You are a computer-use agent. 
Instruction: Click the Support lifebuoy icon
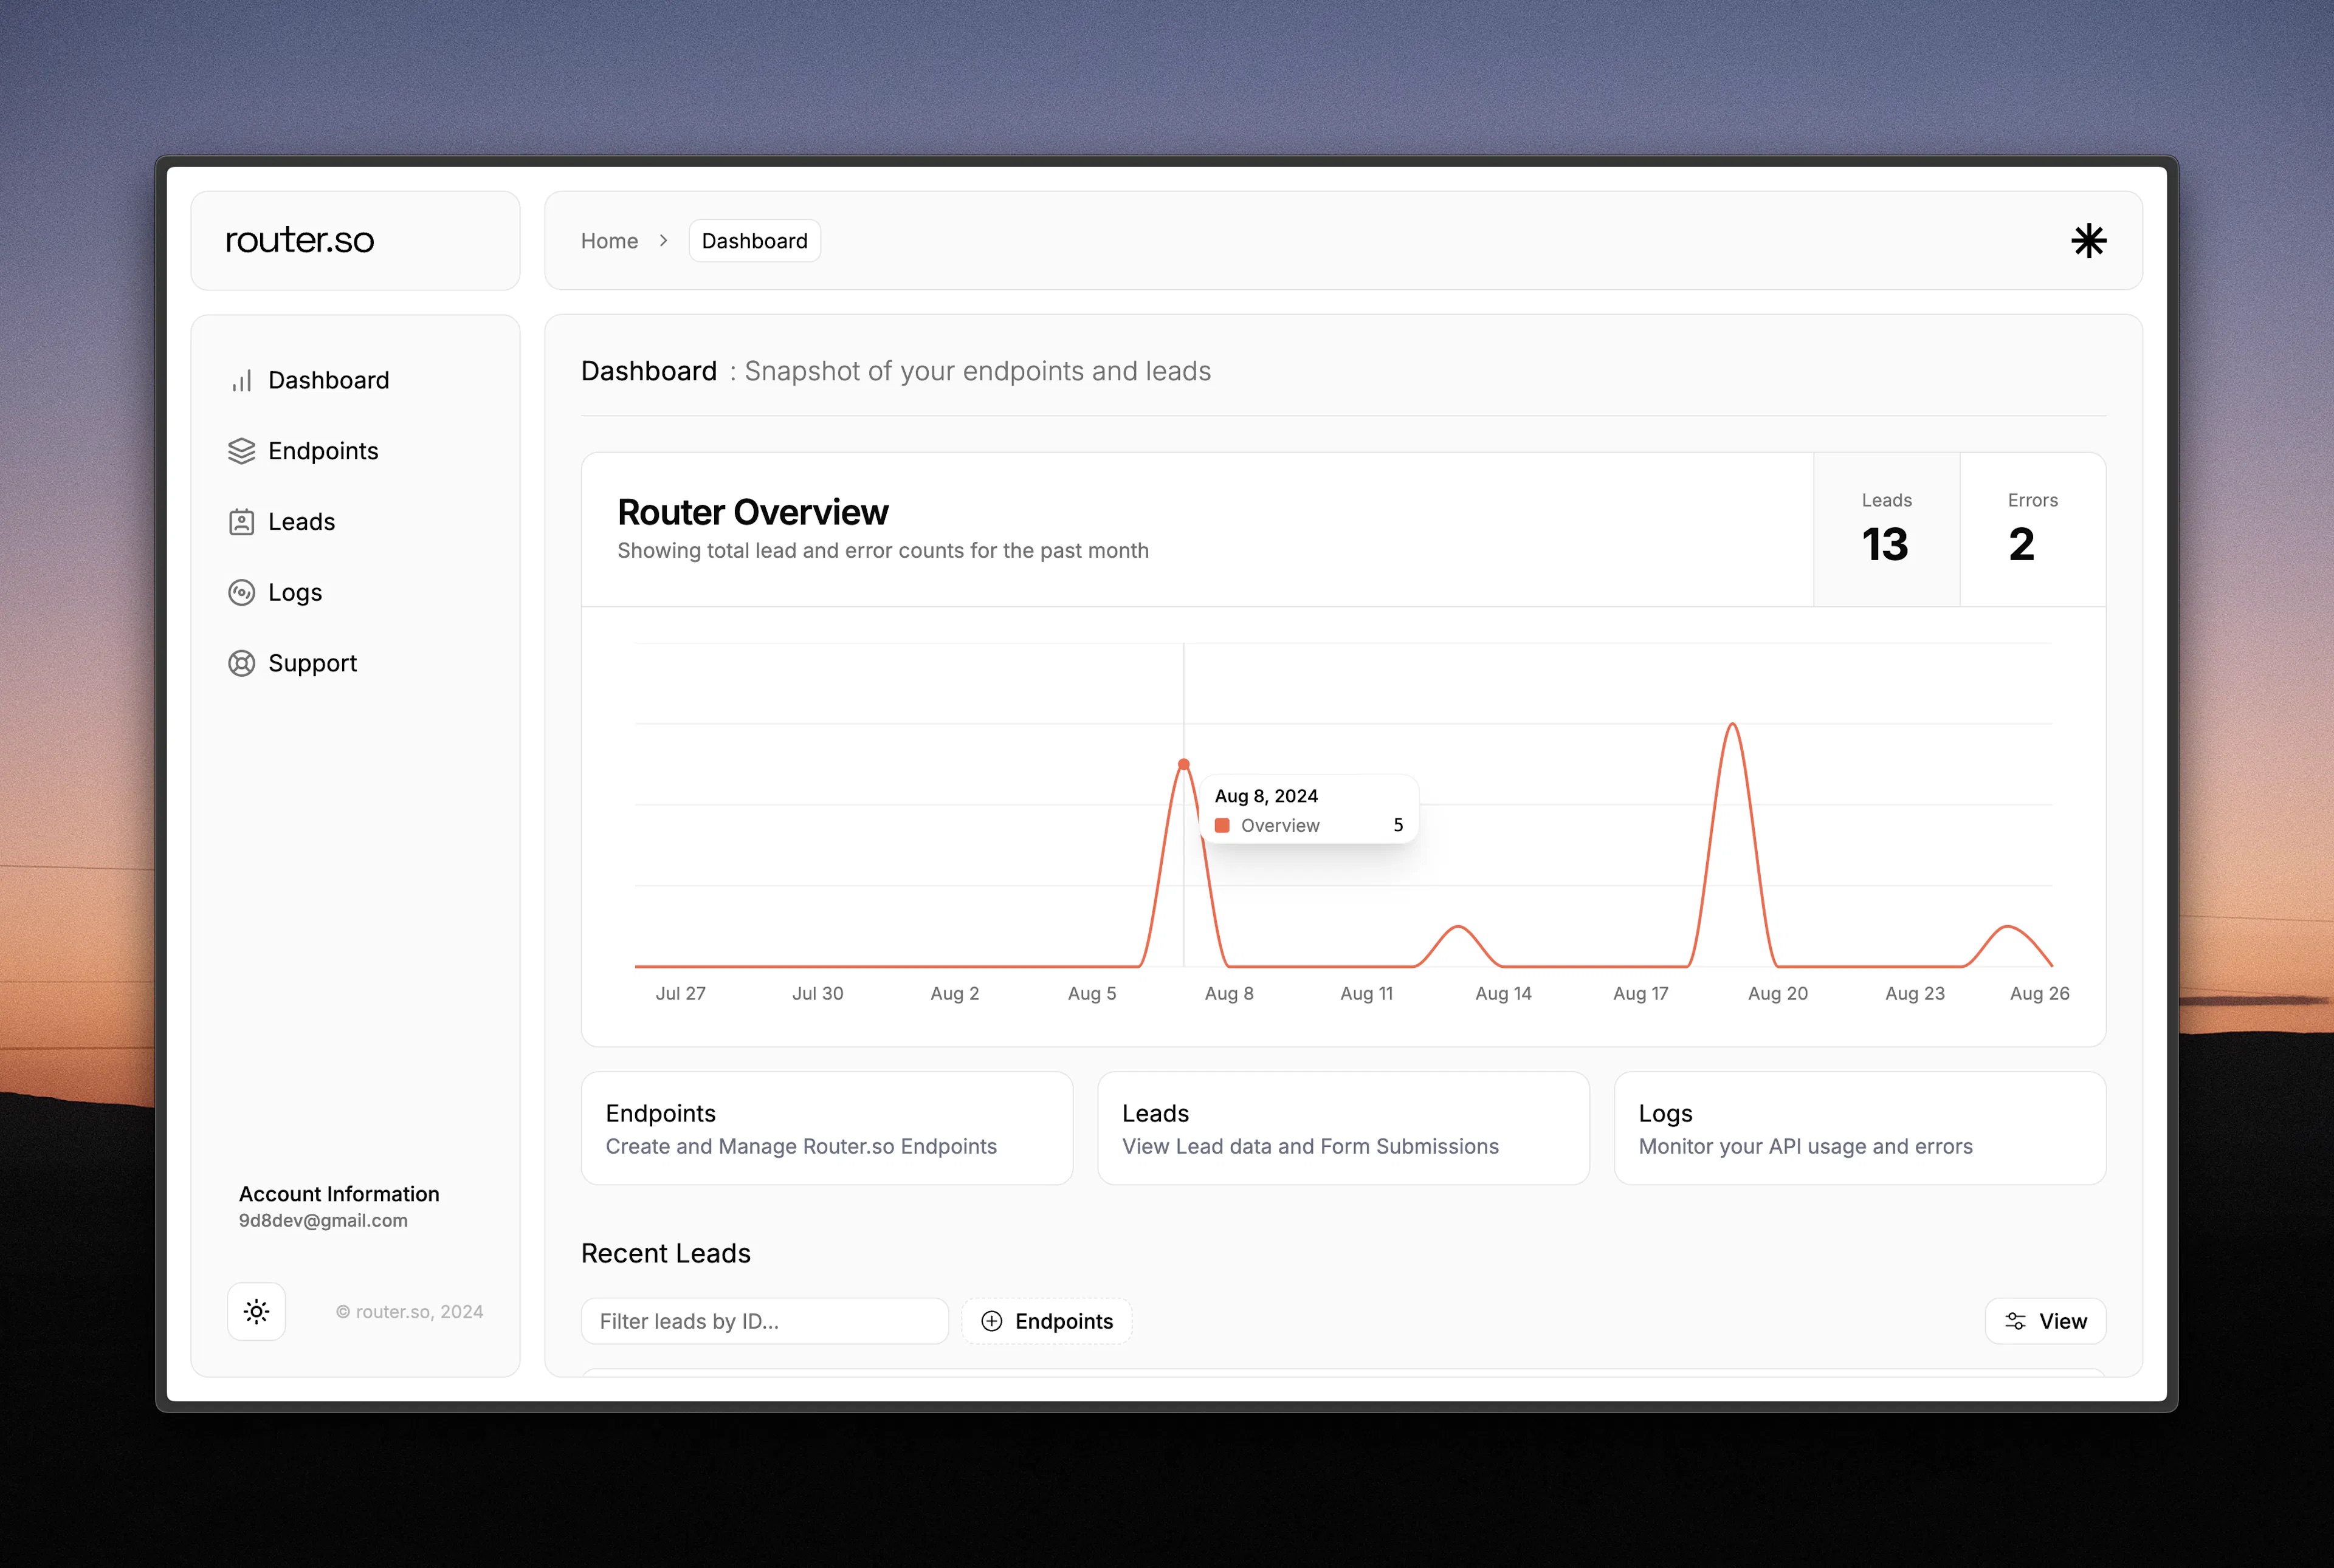[x=241, y=663]
